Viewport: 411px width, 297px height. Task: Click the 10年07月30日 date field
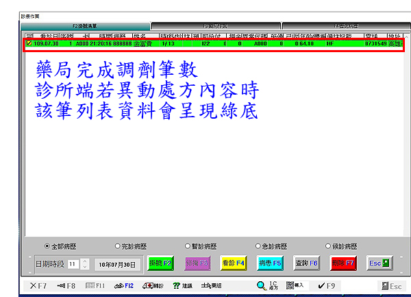[x=116, y=263]
